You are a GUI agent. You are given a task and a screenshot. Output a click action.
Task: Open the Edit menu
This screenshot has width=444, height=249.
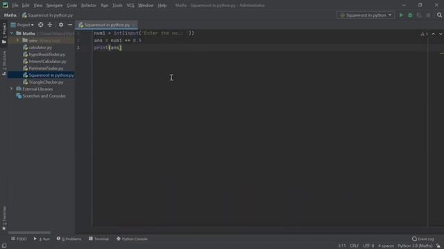click(x=26, y=6)
